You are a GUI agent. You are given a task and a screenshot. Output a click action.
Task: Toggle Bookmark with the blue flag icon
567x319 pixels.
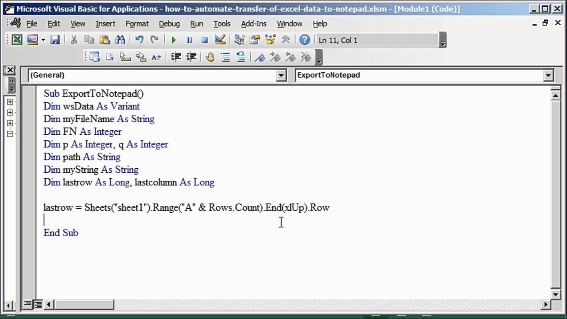(x=260, y=57)
